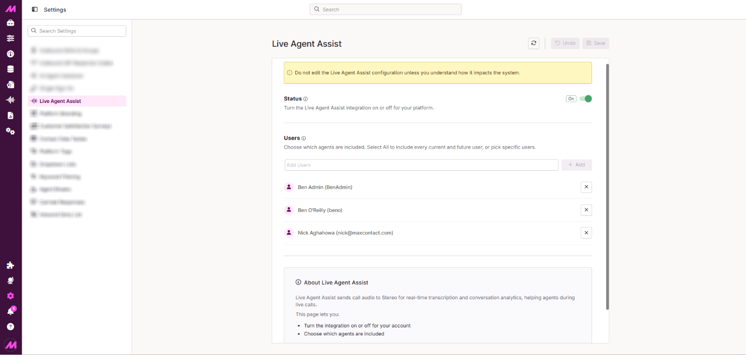The height and width of the screenshot is (355, 746).
Task: Turn off the Live Agent Assist Status toggle
Action: pos(586,98)
